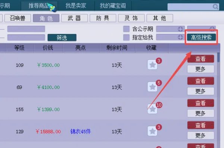Select the 防具 category
Screen dimensions: 224x148
pyautogui.click(x=103, y=18)
